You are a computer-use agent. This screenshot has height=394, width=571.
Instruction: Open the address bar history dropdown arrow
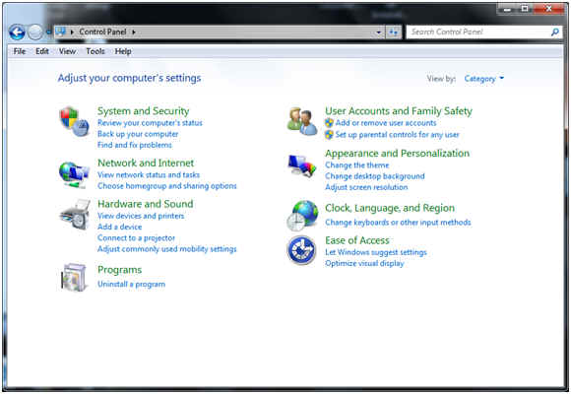[x=379, y=33]
